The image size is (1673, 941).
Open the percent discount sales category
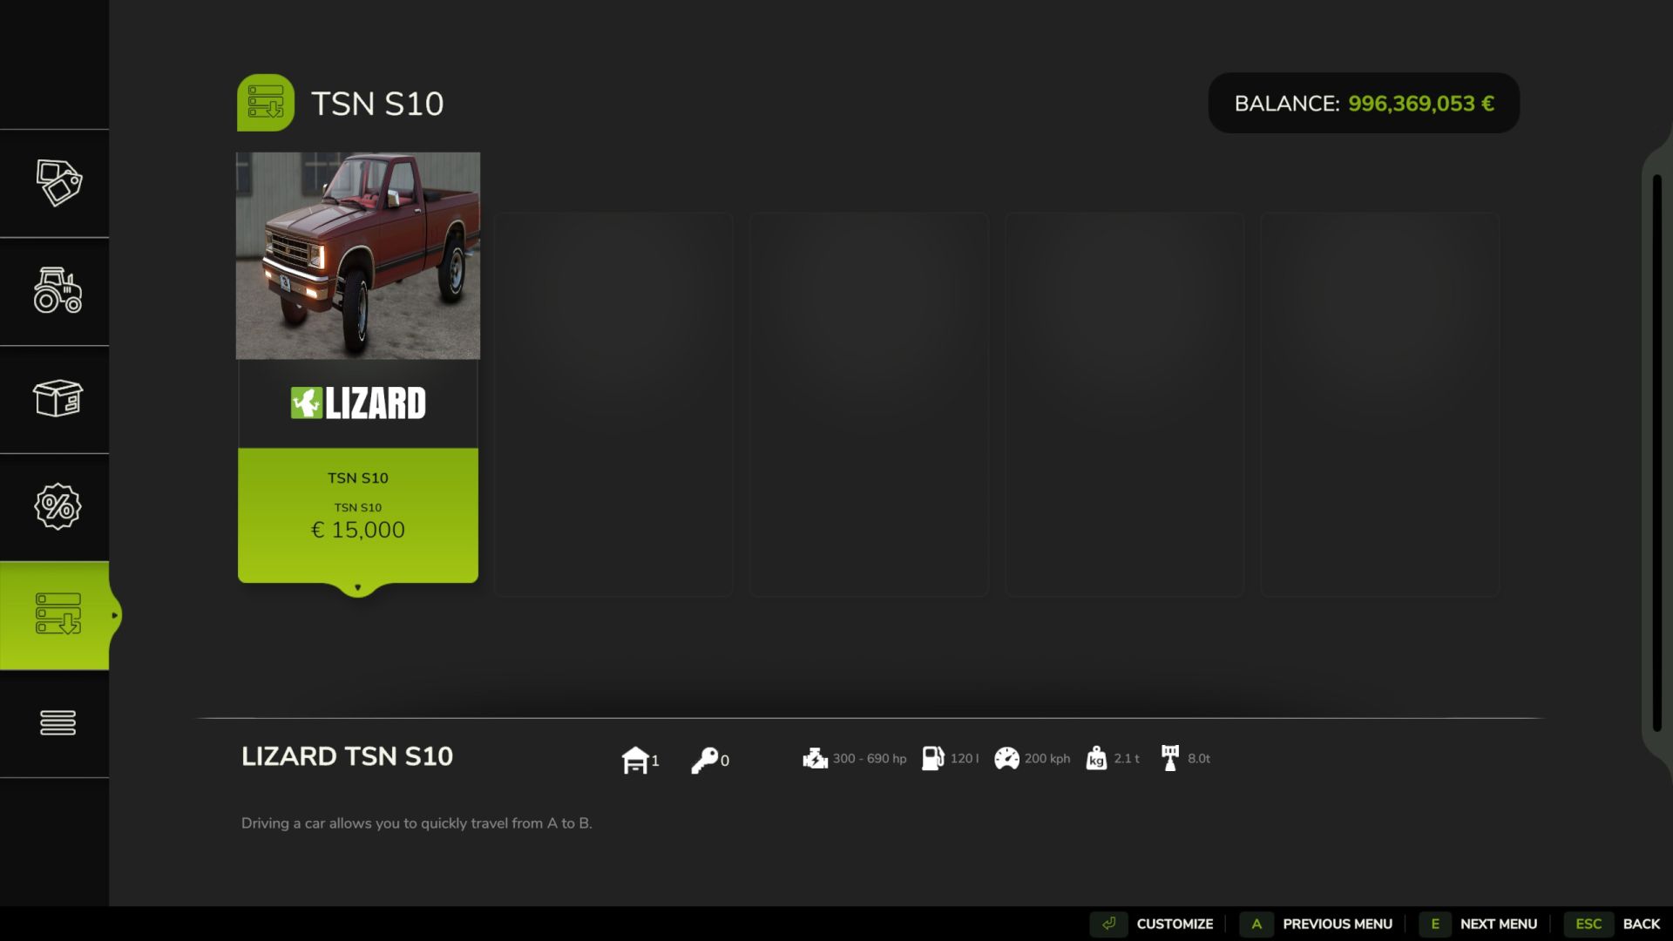point(58,506)
